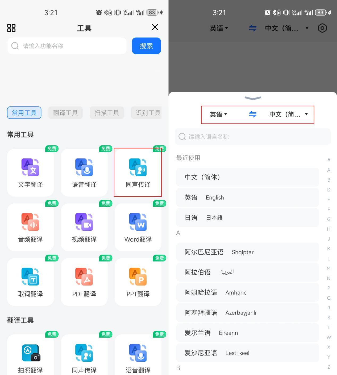Focus the 请输入功能名称 search field

point(67,46)
